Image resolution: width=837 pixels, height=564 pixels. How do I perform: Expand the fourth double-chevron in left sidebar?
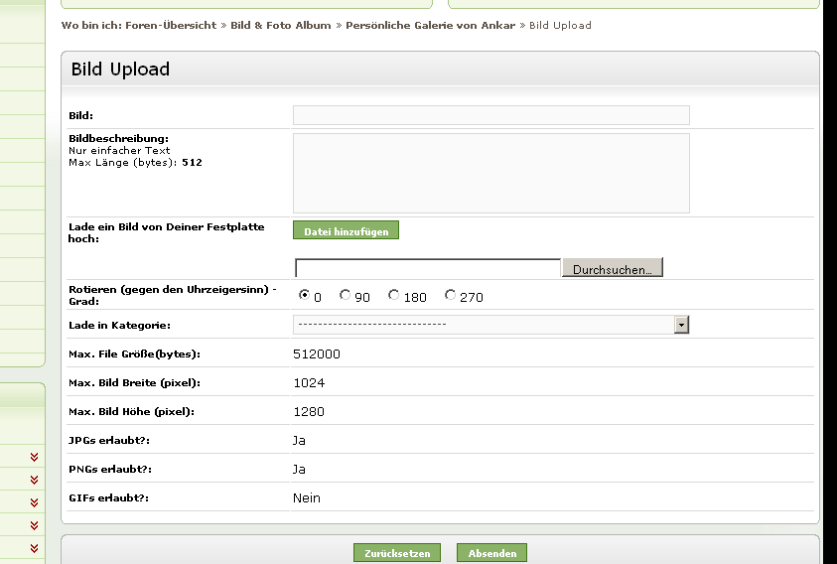(34, 525)
